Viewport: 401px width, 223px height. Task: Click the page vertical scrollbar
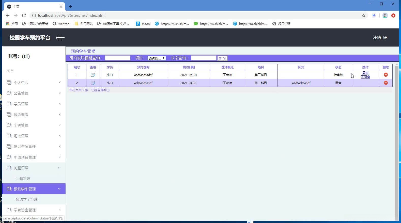[397, 142]
